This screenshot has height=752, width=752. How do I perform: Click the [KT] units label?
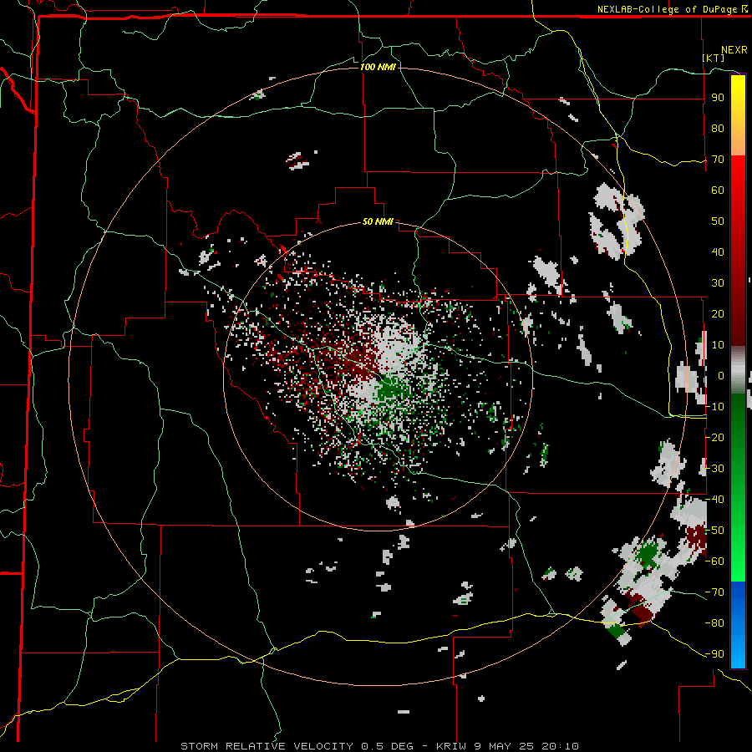click(714, 58)
